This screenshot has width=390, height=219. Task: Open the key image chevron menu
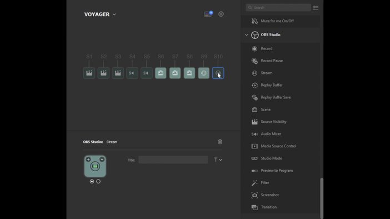(x=102, y=160)
